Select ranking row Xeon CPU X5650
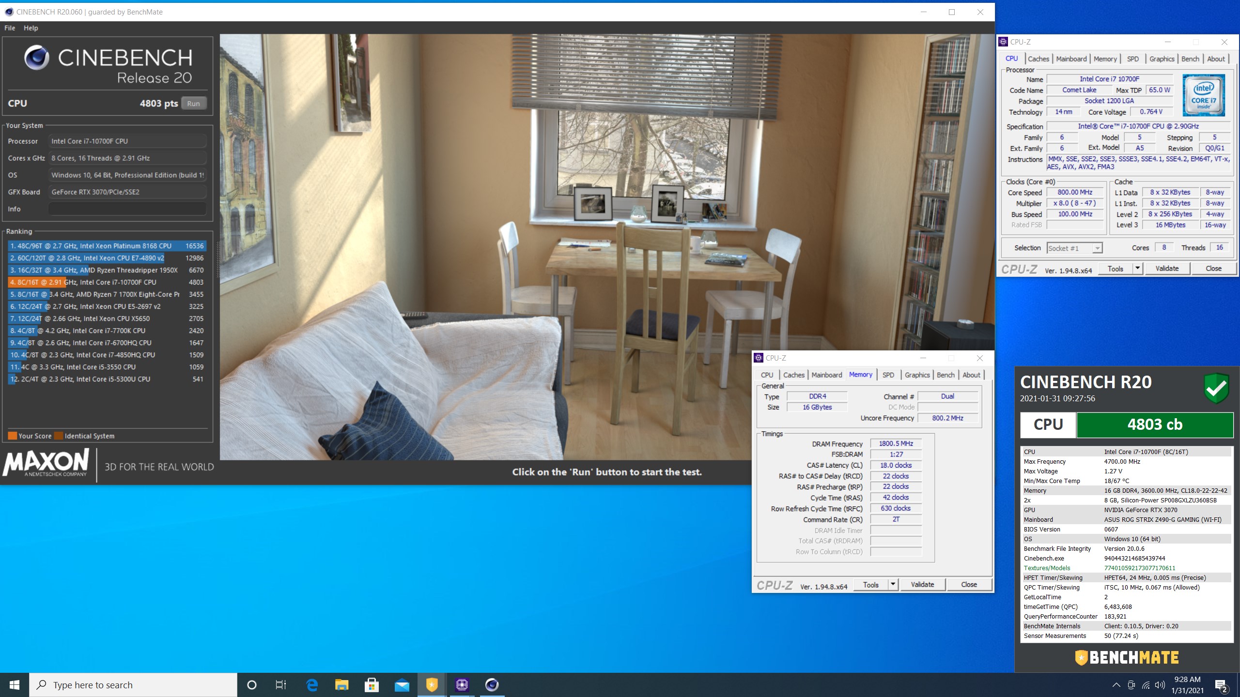 tap(107, 318)
